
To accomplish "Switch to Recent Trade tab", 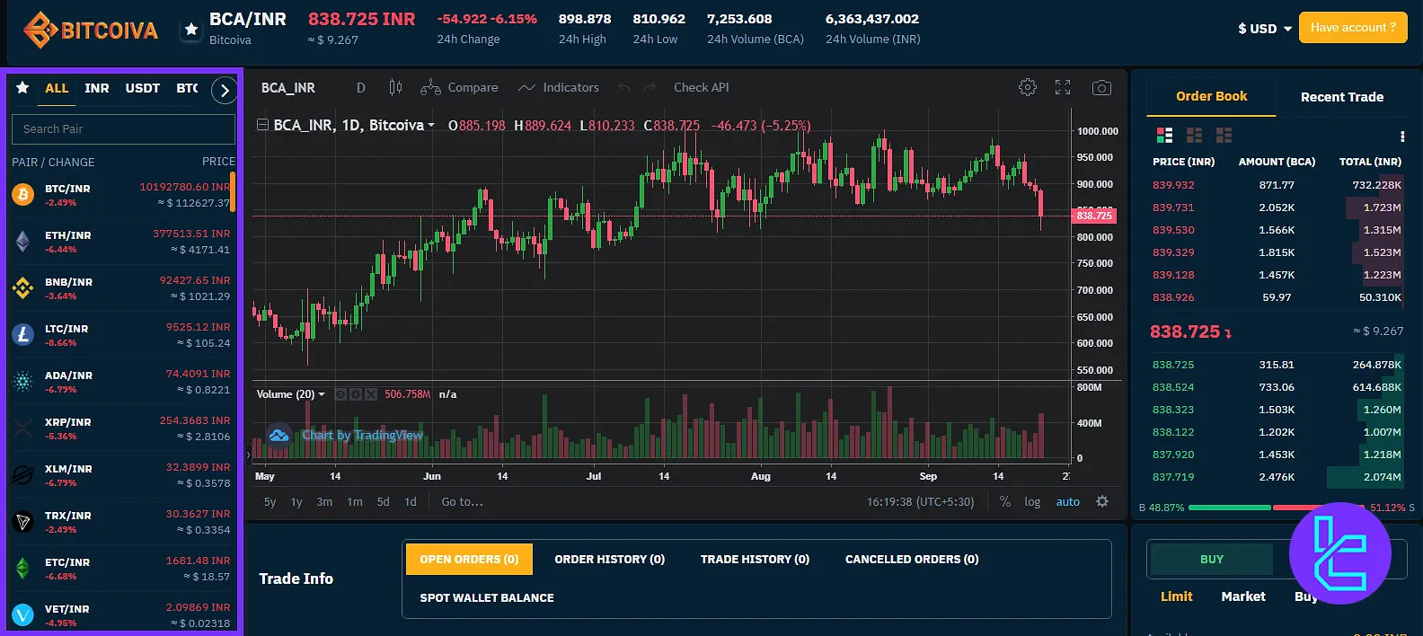I will click(1341, 97).
